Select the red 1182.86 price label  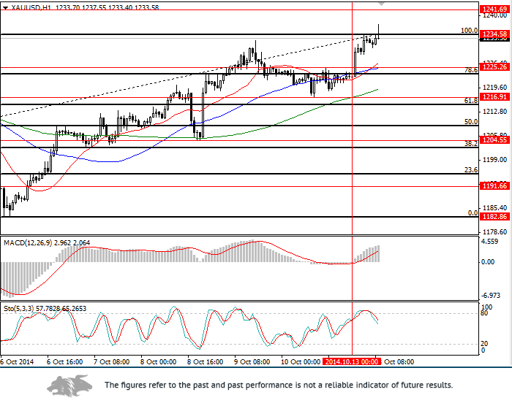[494, 217]
